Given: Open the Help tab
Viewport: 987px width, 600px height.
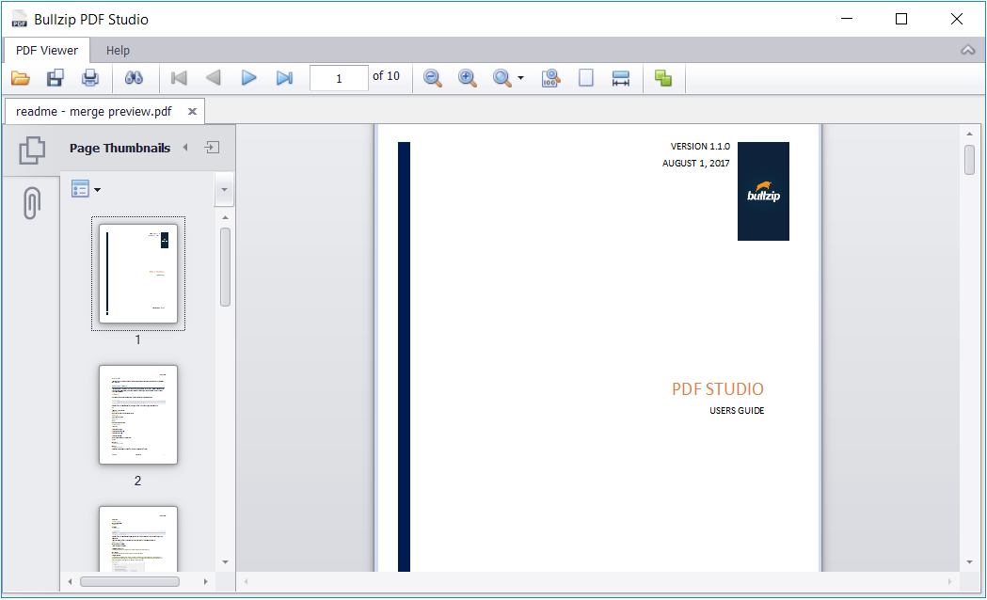Looking at the screenshot, I should click(x=118, y=51).
